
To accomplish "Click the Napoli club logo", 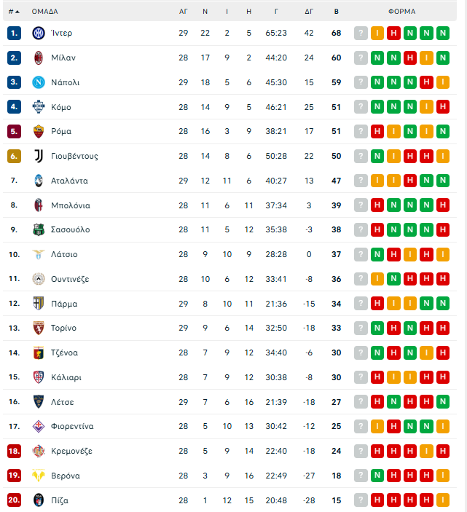I will point(39,82).
